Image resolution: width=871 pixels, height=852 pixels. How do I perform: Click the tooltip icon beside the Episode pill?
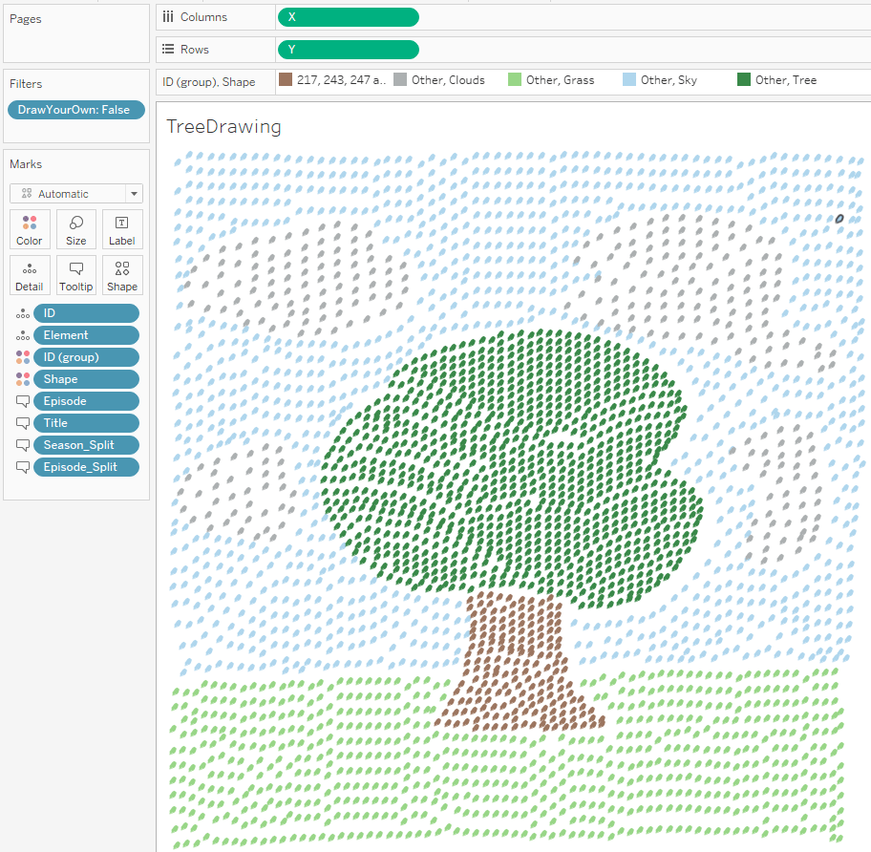23,401
